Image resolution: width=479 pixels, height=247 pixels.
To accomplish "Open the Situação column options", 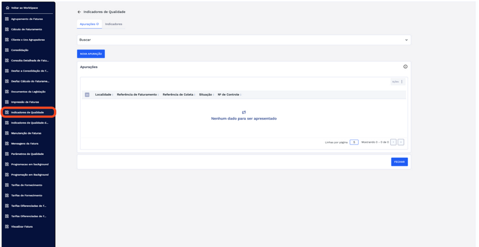I will click(213, 95).
